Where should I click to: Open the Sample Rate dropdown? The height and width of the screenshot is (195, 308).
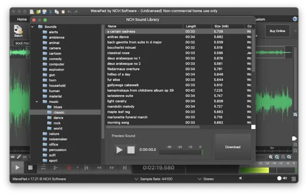point(153,179)
